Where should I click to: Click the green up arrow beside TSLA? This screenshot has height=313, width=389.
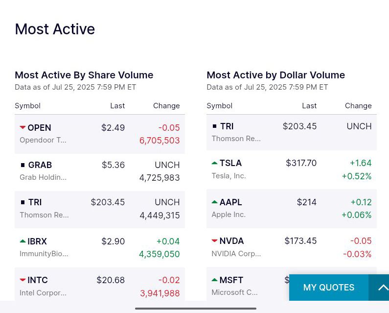(x=214, y=163)
